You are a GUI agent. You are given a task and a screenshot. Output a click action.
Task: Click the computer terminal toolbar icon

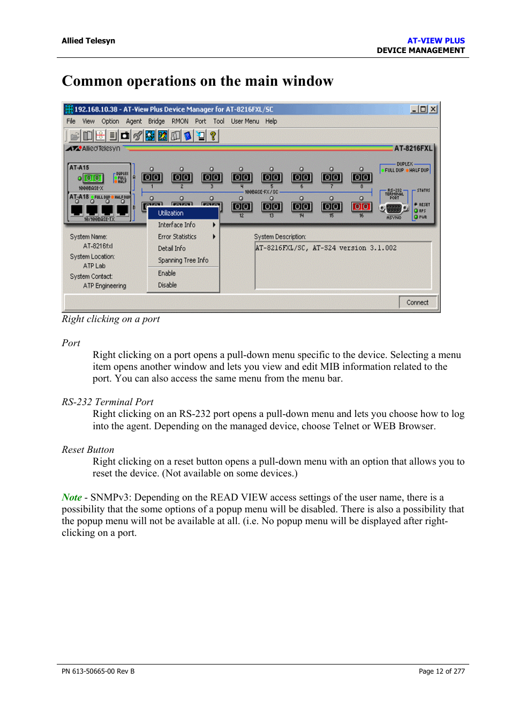tap(200, 136)
